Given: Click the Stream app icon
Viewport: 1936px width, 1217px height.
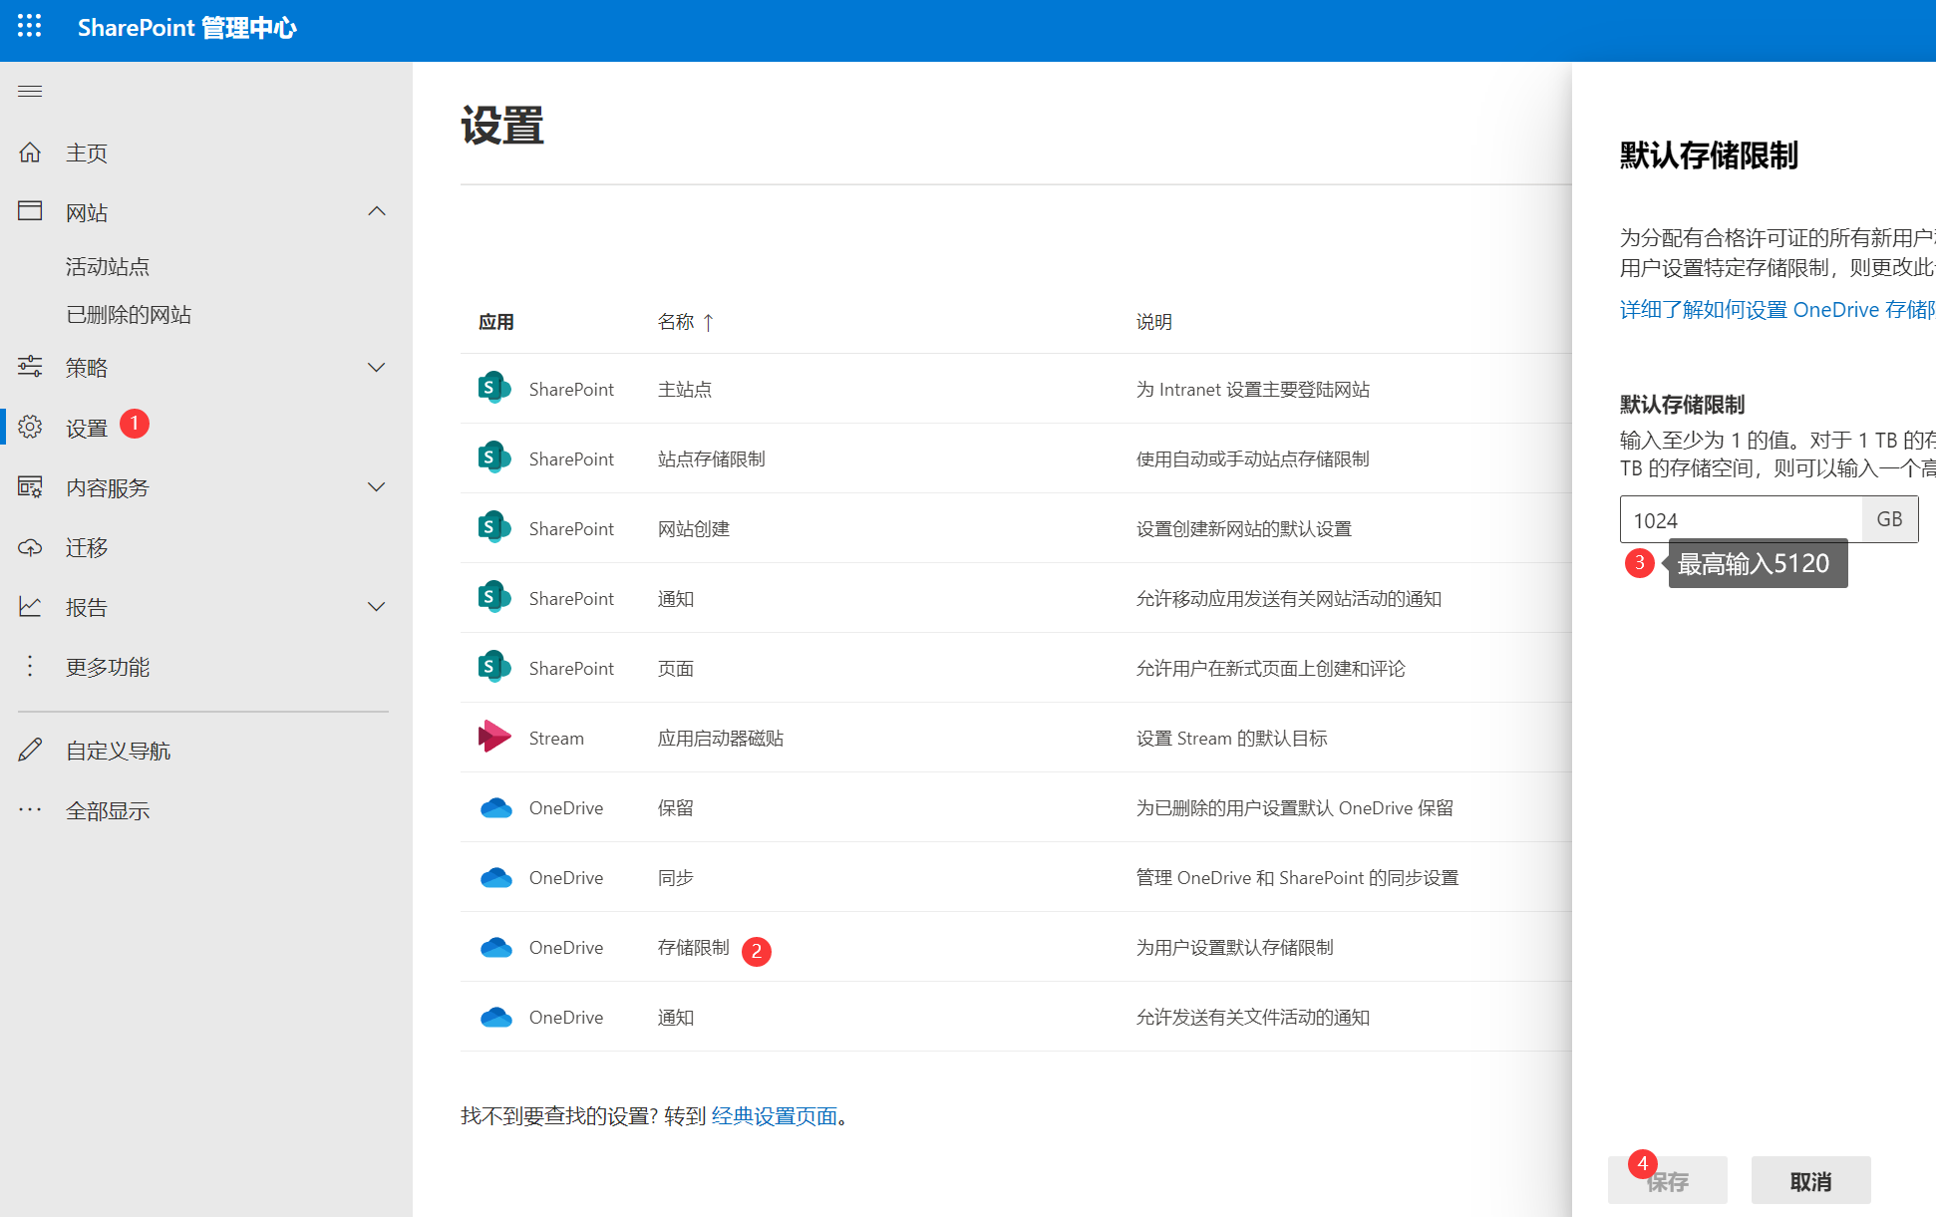Looking at the screenshot, I should [x=494, y=738].
